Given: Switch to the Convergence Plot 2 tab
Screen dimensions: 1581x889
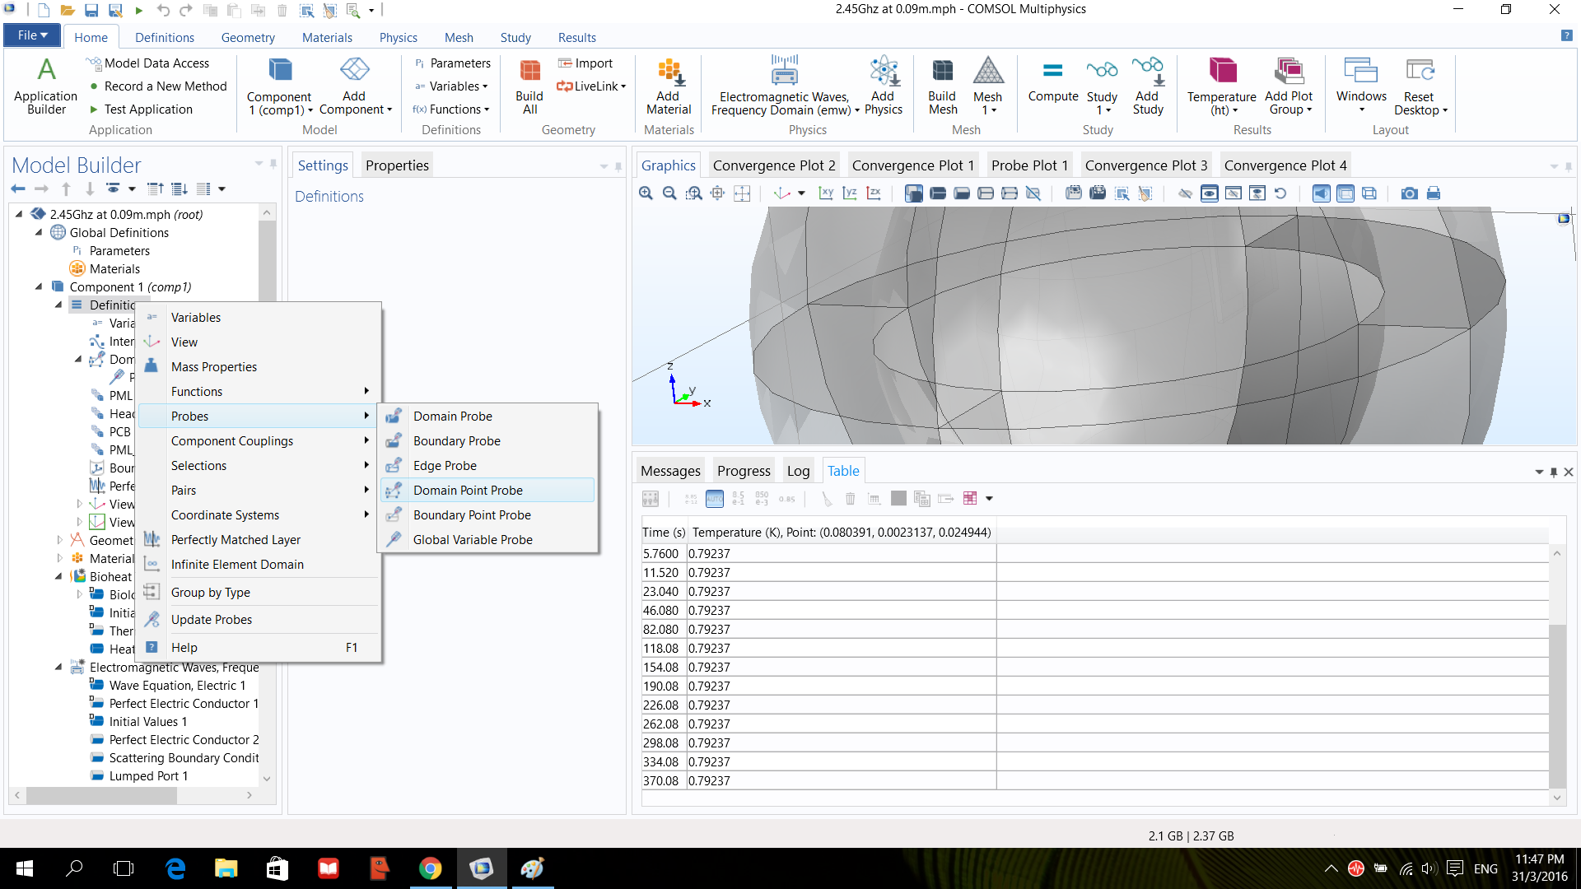Looking at the screenshot, I should coord(773,165).
